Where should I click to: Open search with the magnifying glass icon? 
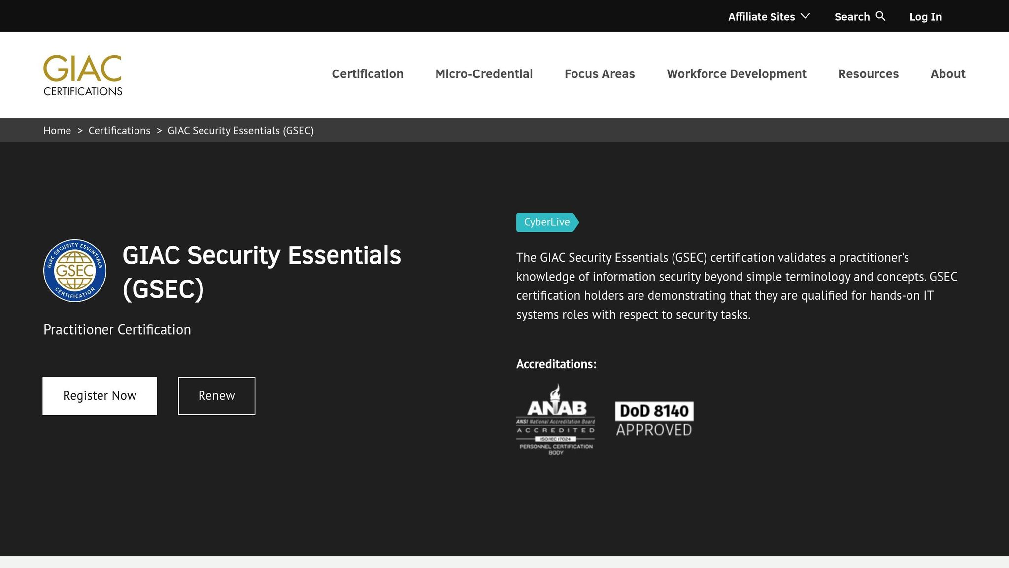coord(880,16)
